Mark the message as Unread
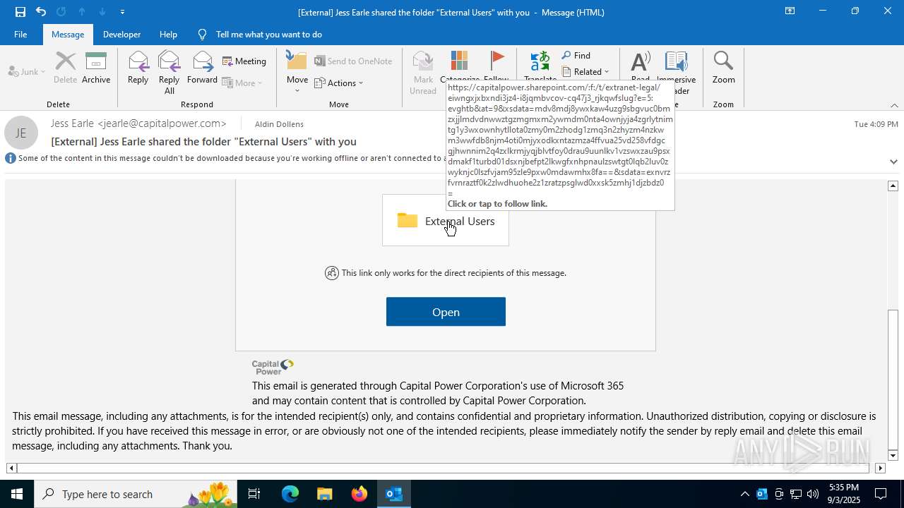 click(422, 73)
